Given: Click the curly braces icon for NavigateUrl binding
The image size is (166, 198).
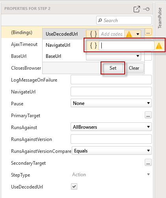Looking at the screenshot, I should [x=93, y=46].
